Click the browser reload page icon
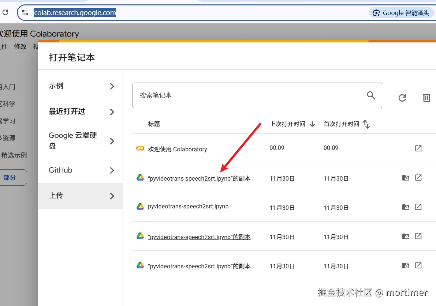 5,12
